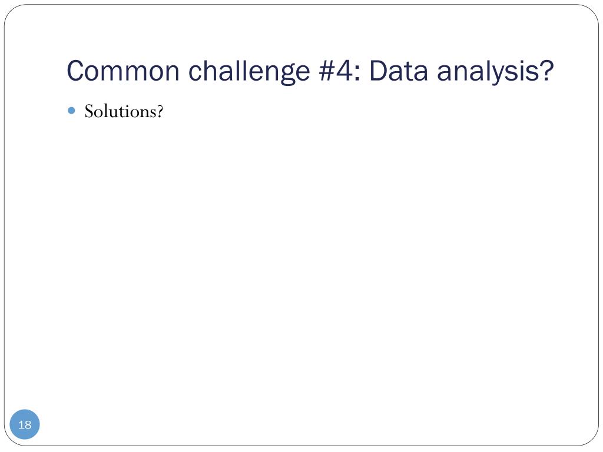Click the word "challenge" in the title
The image size is (603, 452).
click(x=249, y=72)
